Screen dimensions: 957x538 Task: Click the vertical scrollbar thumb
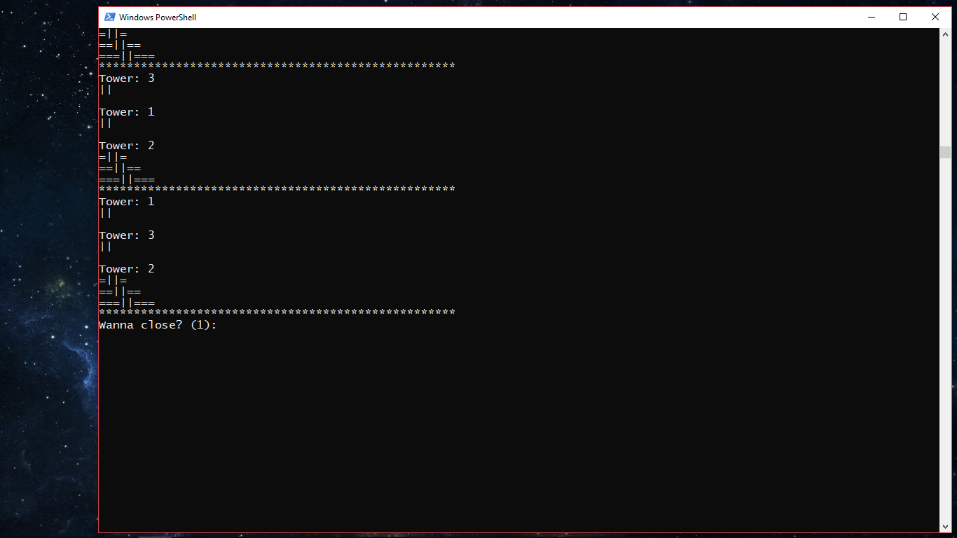click(x=945, y=152)
